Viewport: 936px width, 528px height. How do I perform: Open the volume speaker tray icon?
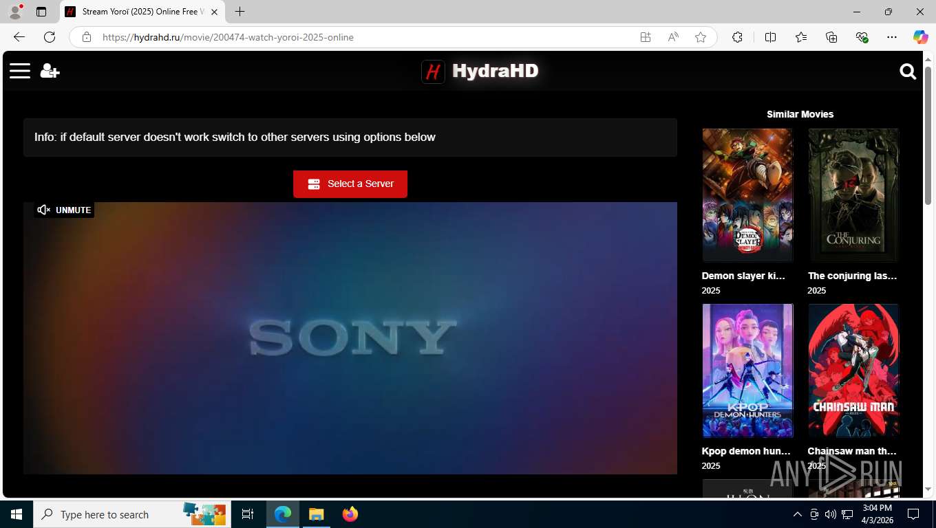click(831, 514)
